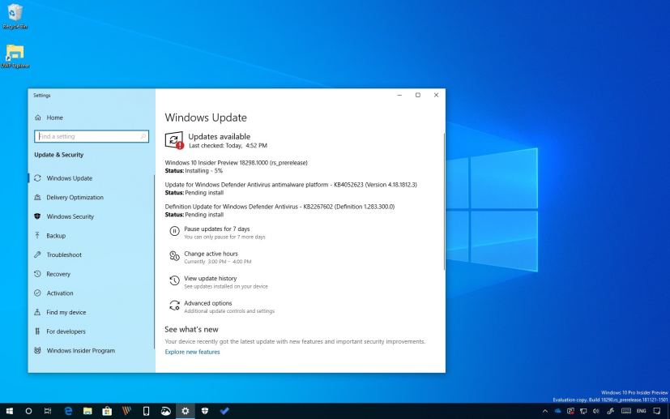The image size is (670, 419).
Task: Click the search magnifier icon in Settings
Action: pos(143,136)
